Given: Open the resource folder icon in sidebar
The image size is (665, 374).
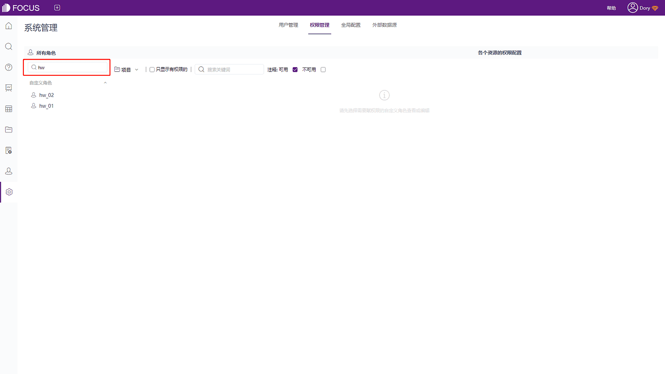Looking at the screenshot, I should click(9, 129).
